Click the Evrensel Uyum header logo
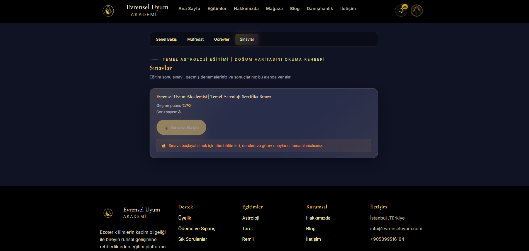 click(108, 11)
